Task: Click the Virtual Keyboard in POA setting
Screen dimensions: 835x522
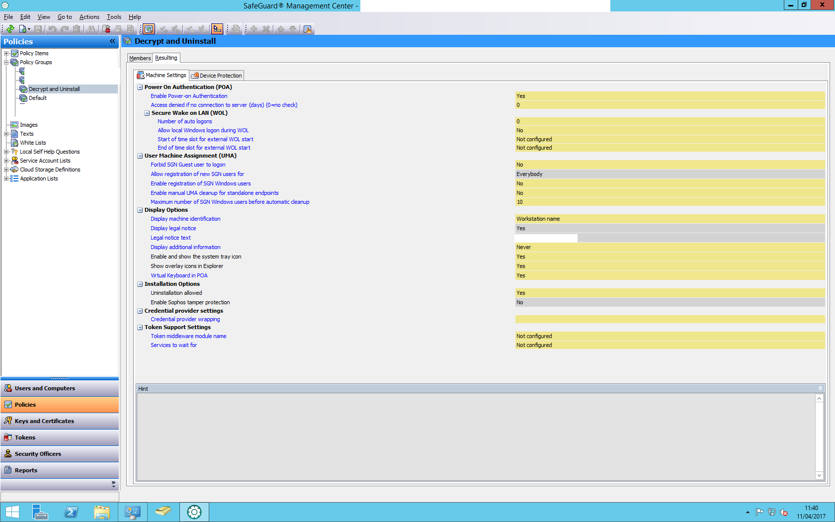Action: 179,275
